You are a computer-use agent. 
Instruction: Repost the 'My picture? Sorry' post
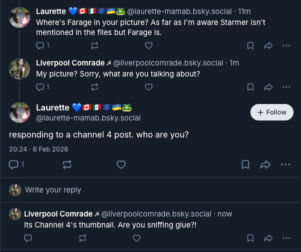95,87
